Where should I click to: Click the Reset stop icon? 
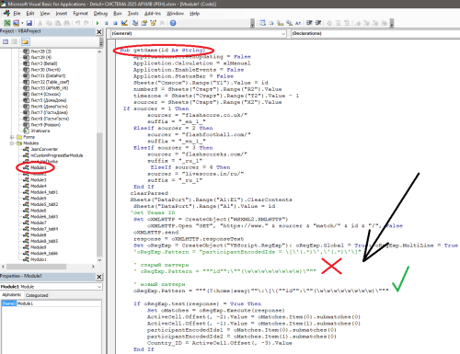point(115,23)
